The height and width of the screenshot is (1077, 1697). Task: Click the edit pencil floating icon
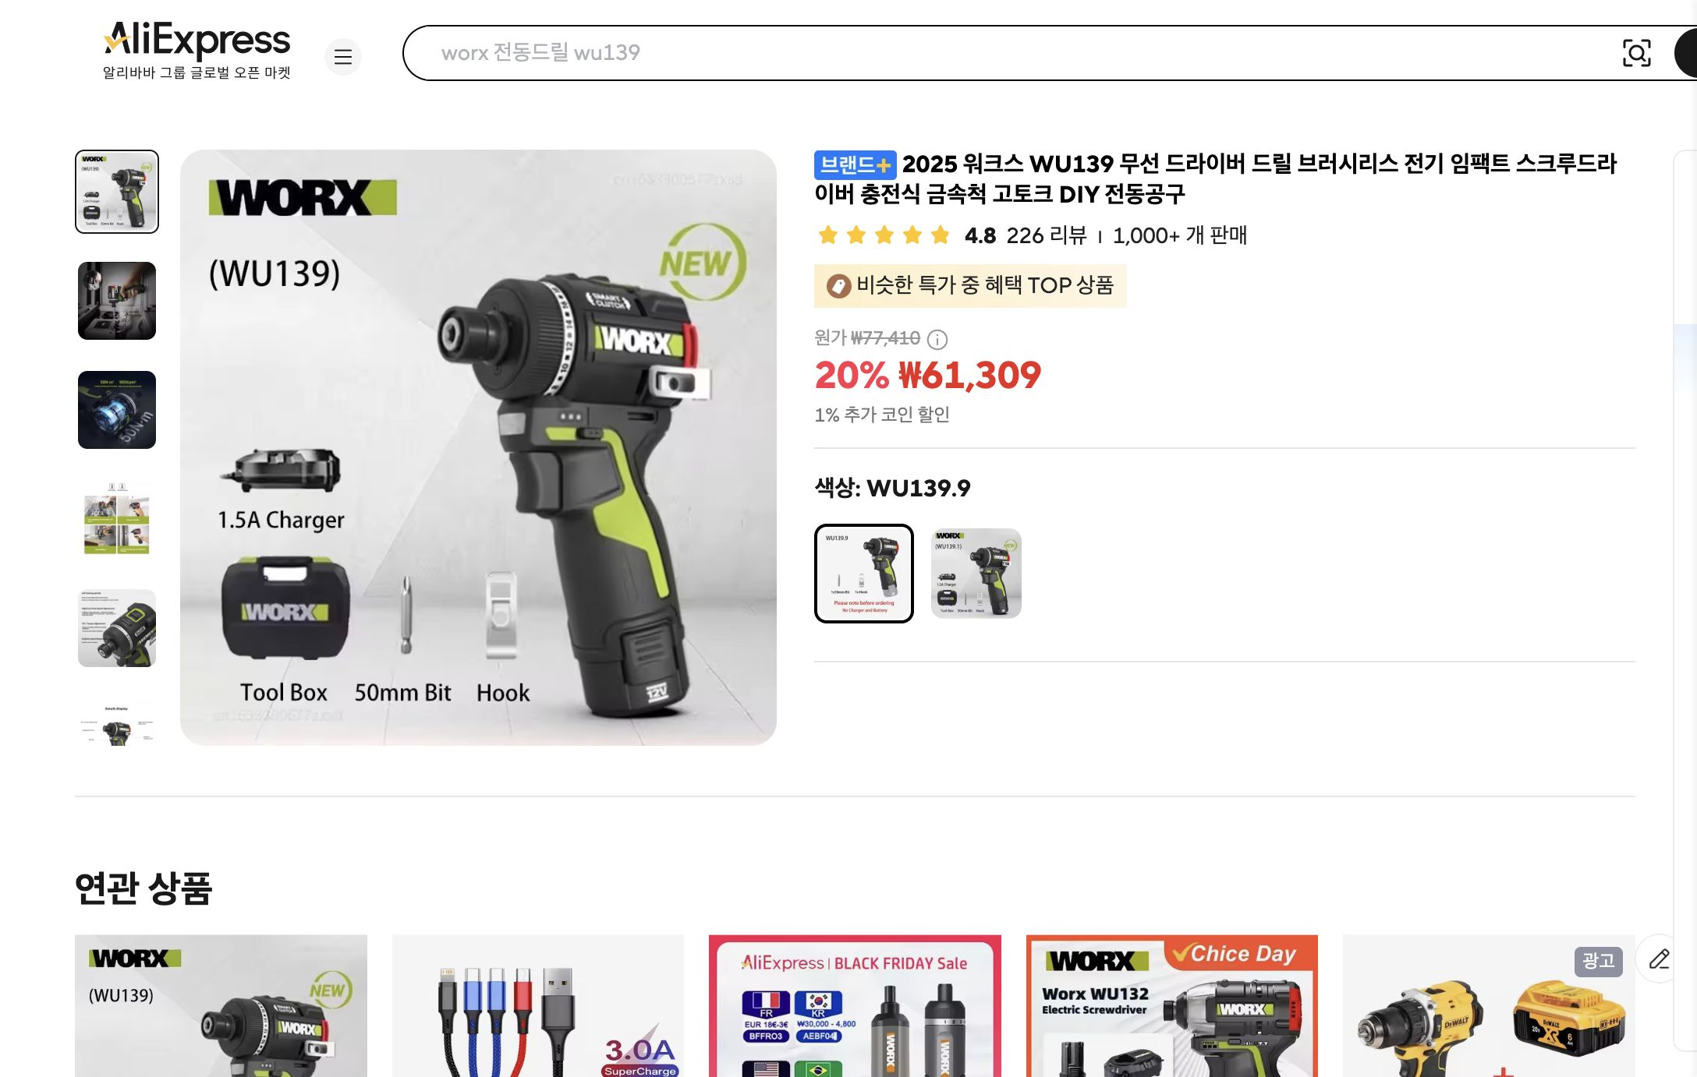[x=1659, y=959]
